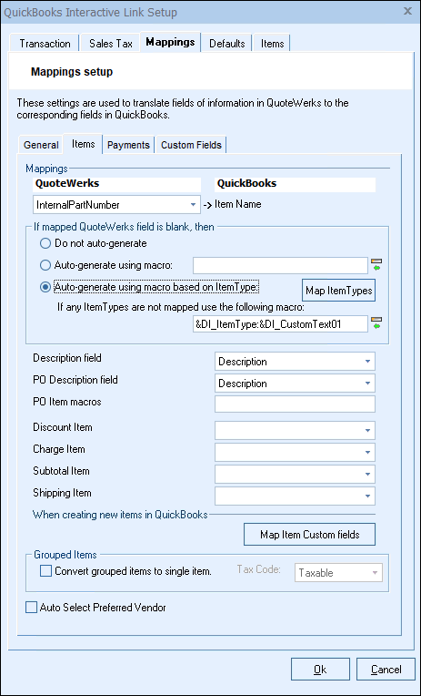Open the Discount Item dropdown
The width and height of the screenshot is (421, 696).
click(x=296, y=430)
